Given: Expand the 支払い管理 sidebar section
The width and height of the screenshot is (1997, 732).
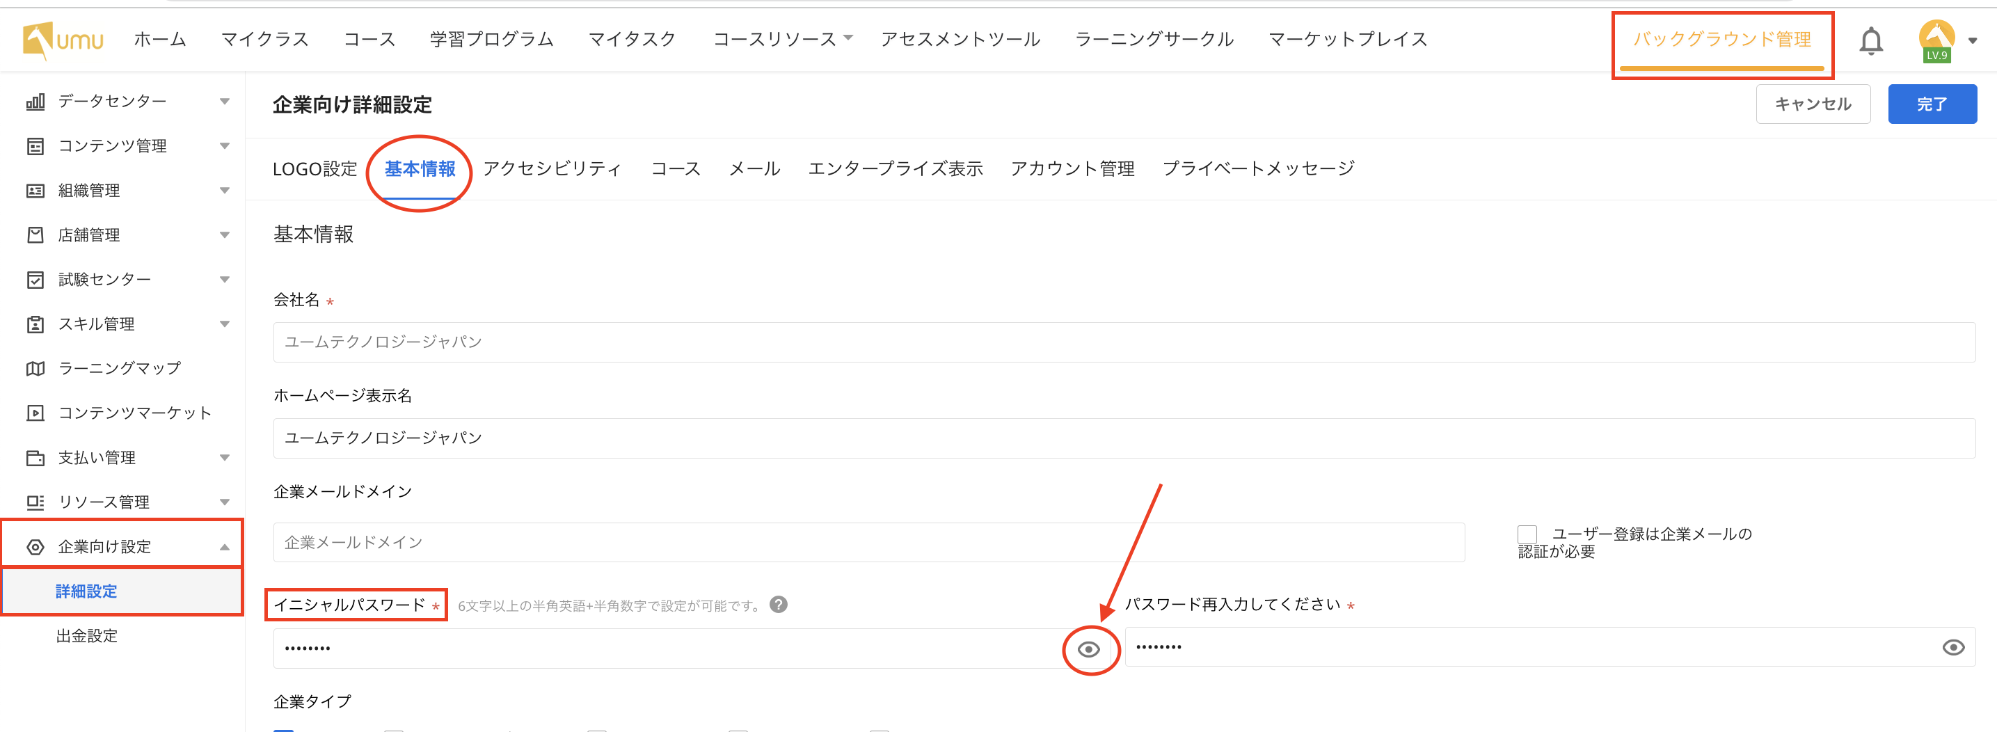Looking at the screenshot, I should pyautogui.click(x=225, y=458).
